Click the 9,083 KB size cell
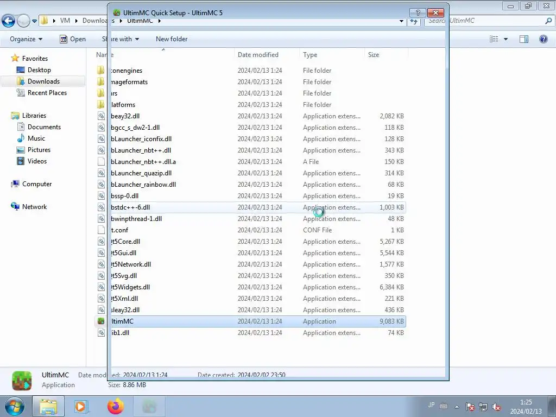This screenshot has width=556, height=417. [x=391, y=321]
